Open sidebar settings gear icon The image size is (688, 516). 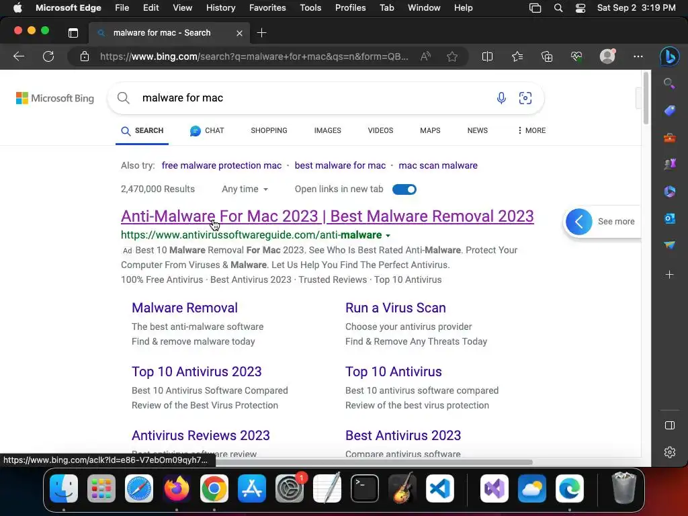pyautogui.click(x=670, y=452)
